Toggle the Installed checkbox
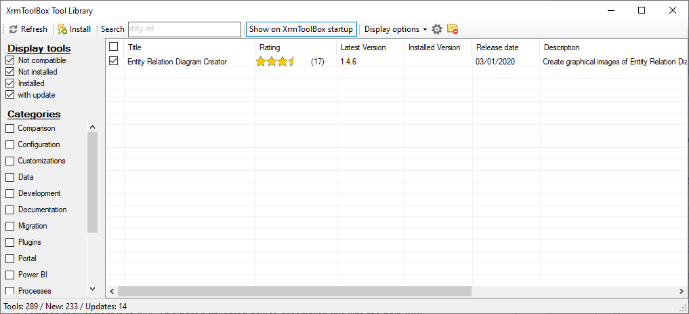The height and width of the screenshot is (314, 689). tap(9, 83)
